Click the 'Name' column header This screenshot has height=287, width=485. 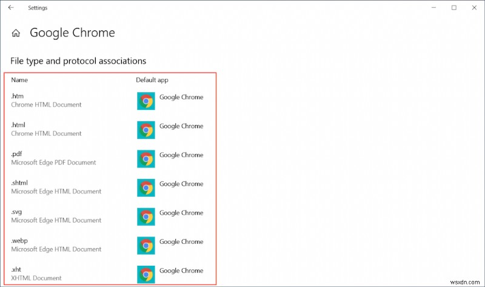coord(19,80)
